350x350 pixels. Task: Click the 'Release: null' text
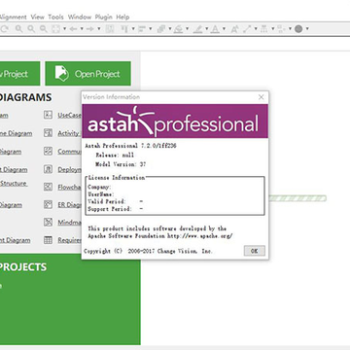tap(115, 155)
